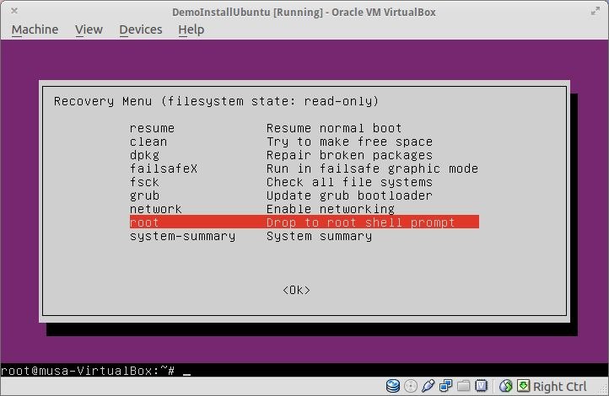Viewport: 609px width, 396px height.
Task: Click the optical disc status icon
Action: (411, 386)
